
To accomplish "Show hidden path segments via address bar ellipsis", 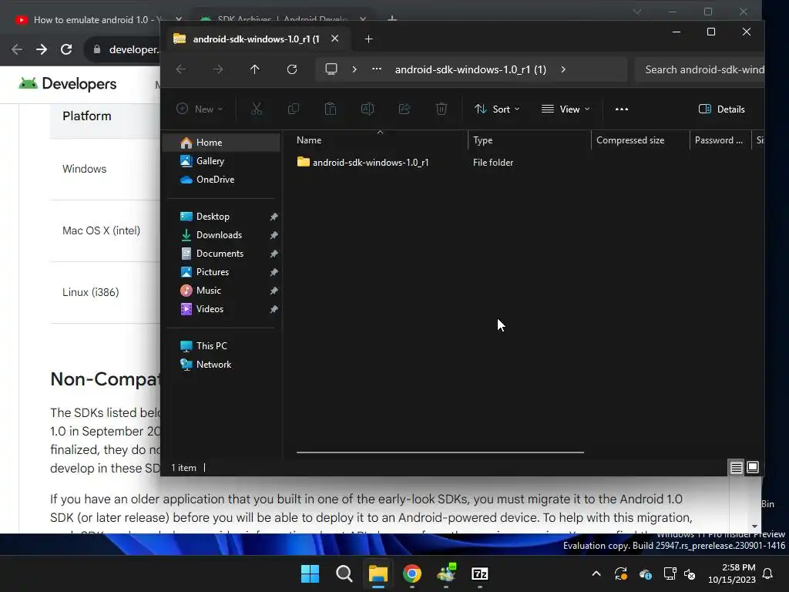I will click(376, 69).
